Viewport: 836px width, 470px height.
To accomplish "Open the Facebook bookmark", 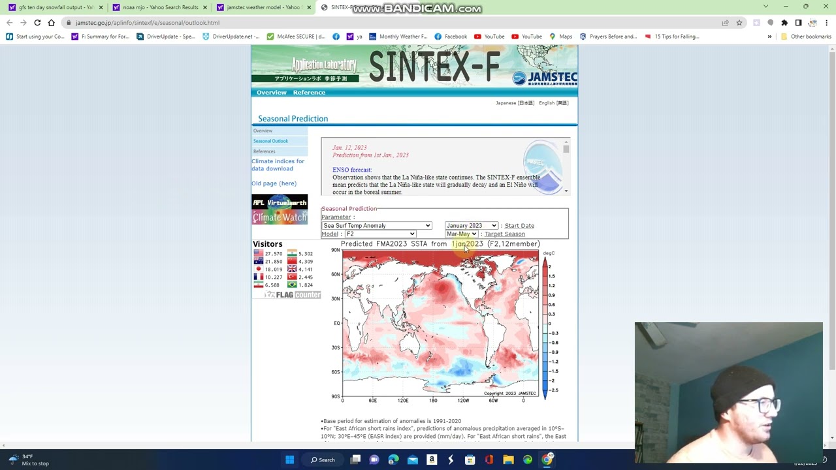I will point(451,37).
